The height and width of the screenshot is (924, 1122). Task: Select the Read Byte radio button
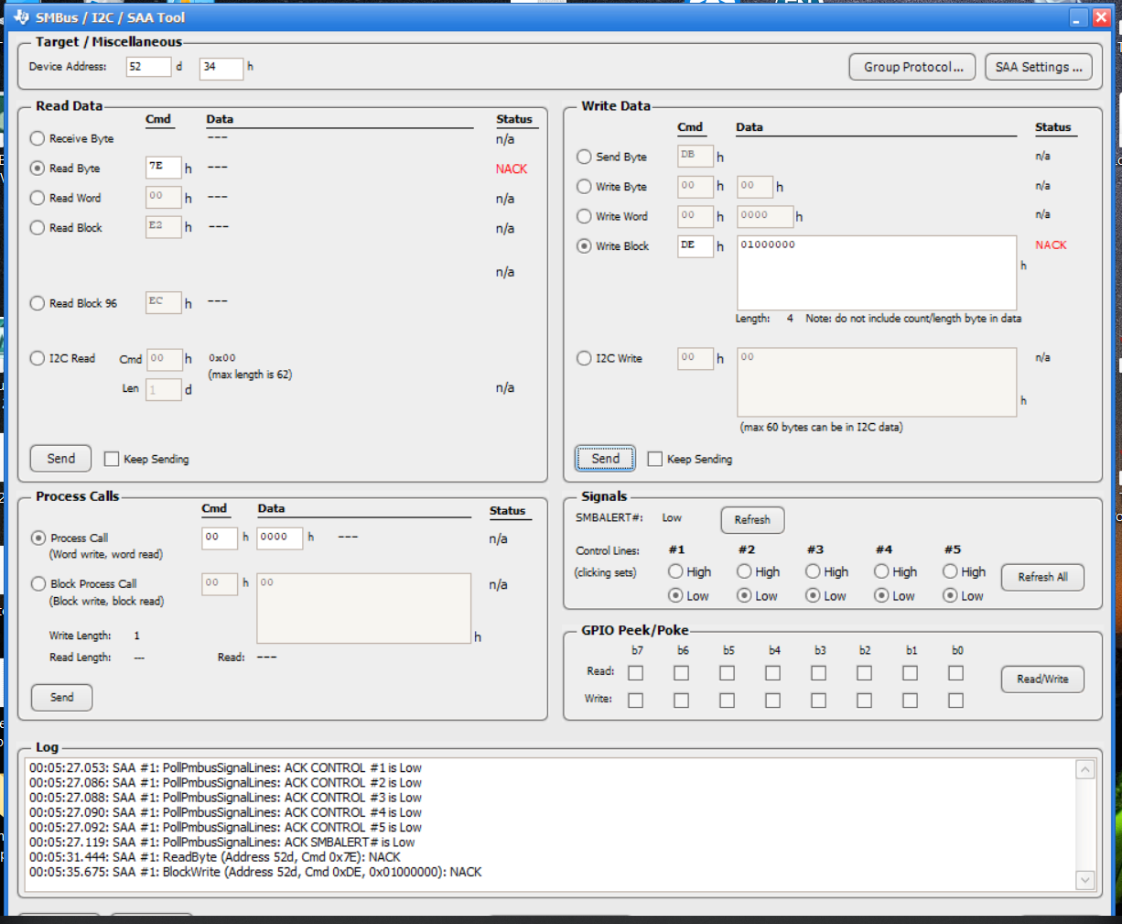tap(38, 168)
